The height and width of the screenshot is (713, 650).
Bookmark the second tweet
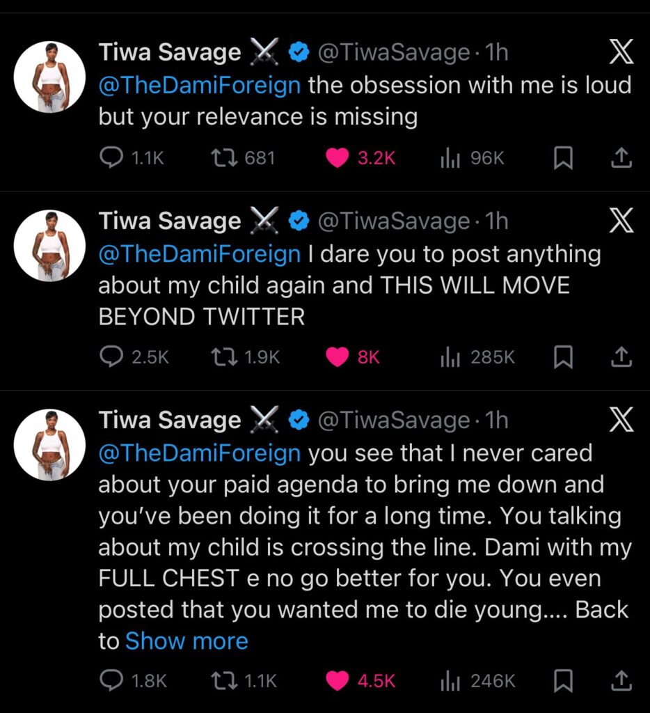point(564,357)
